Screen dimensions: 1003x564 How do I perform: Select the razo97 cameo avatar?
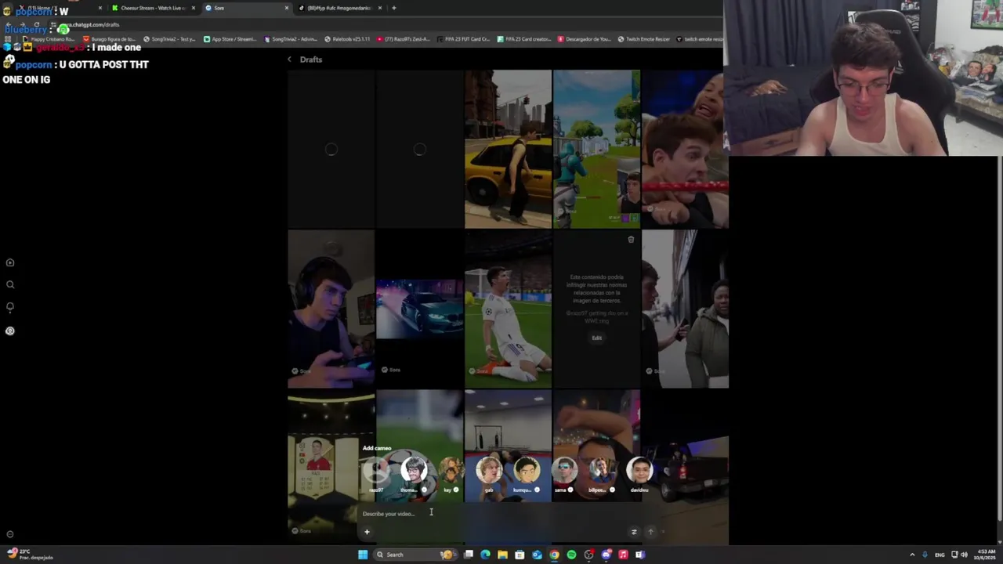click(x=378, y=472)
